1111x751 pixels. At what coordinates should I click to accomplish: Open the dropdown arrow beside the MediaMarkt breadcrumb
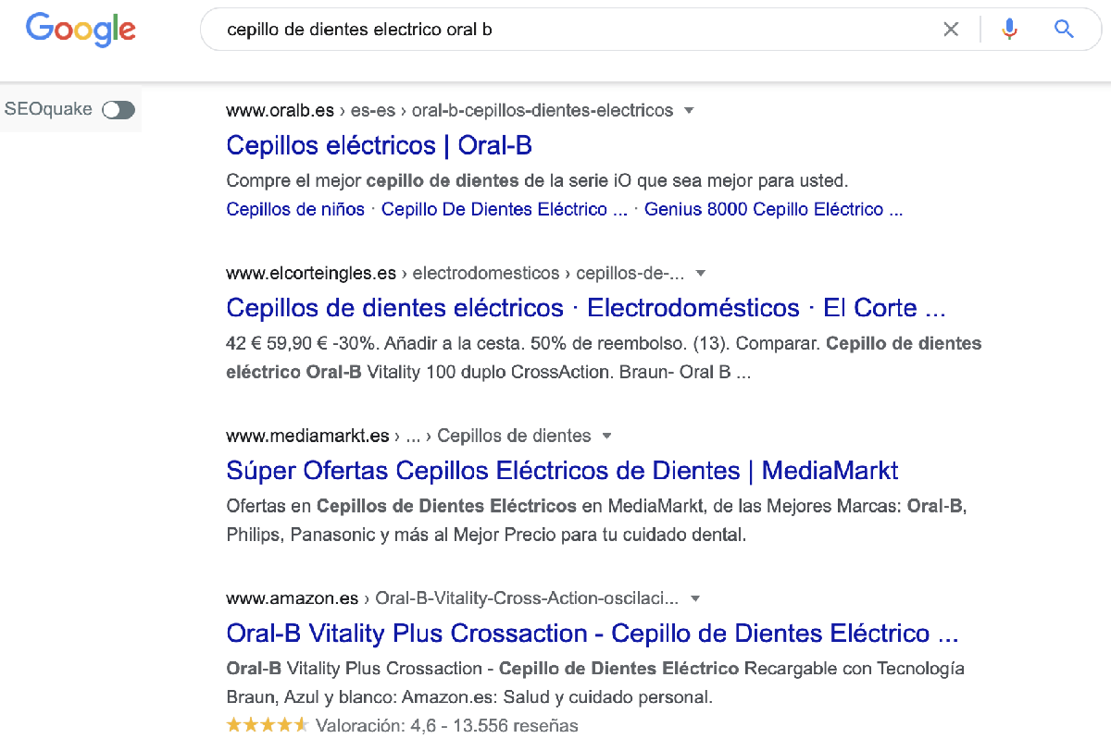[x=606, y=436]
